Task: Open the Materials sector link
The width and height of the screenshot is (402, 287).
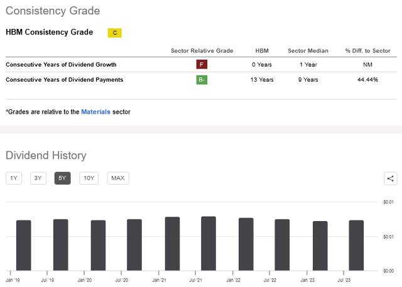Action: tap(95, 112)
